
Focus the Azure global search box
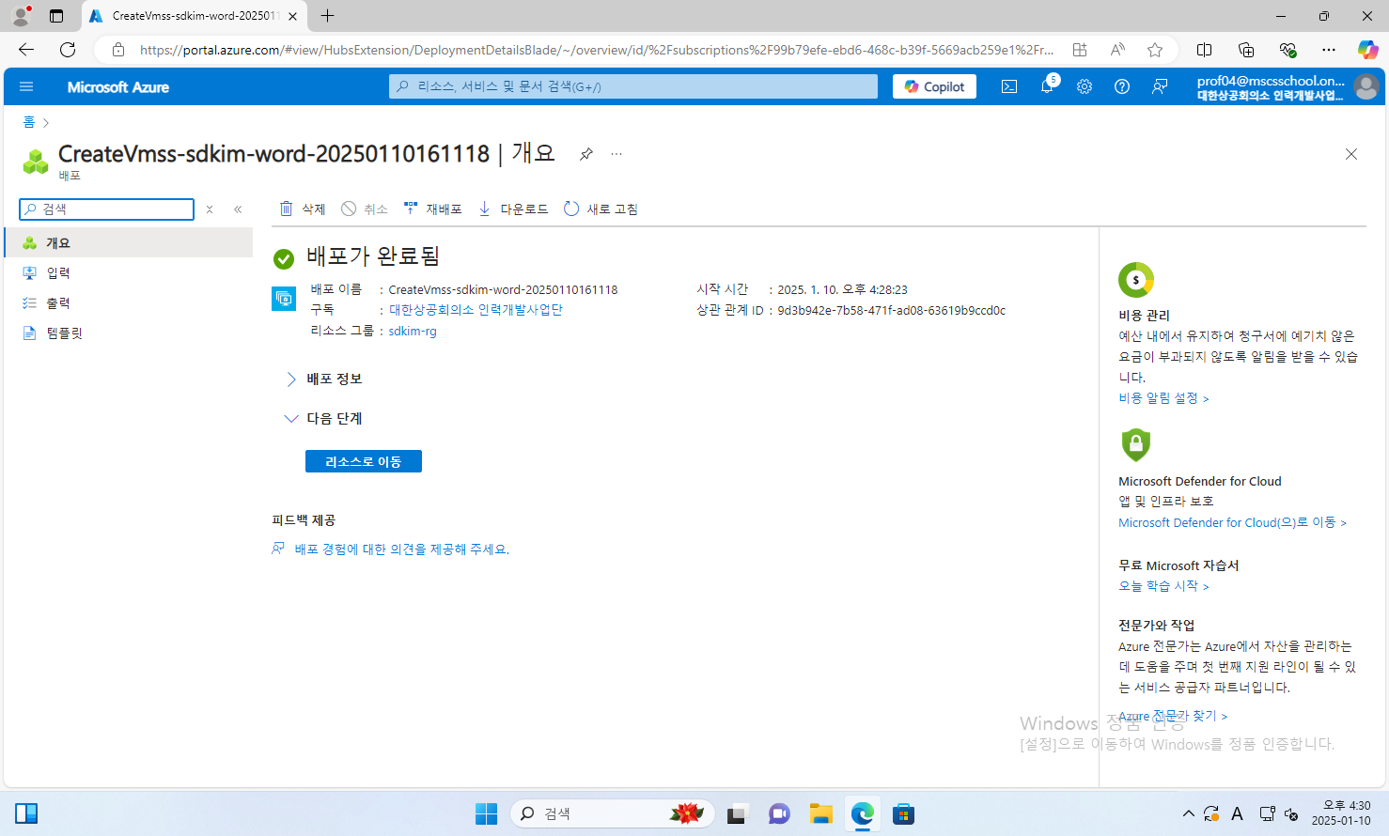633,86
